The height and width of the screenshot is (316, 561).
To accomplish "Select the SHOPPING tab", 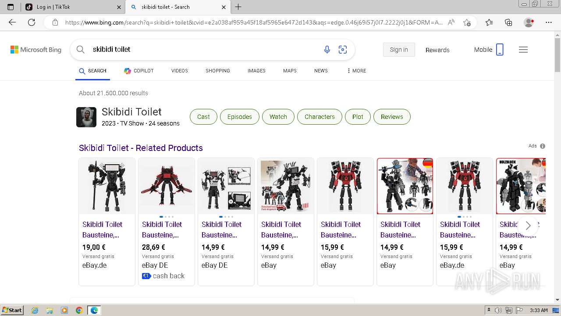I will [x=218, y=71].
